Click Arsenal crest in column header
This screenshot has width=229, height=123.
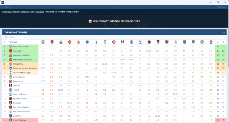(x=52, y=42)
